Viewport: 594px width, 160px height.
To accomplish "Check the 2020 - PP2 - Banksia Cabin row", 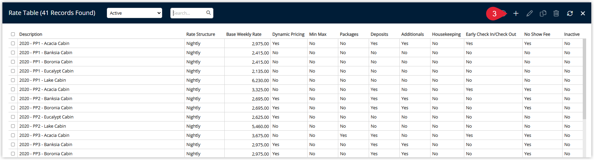I will 13,99.
